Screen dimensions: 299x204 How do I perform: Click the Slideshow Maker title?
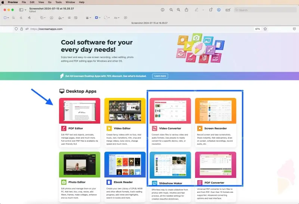click(x=170, y=183)
